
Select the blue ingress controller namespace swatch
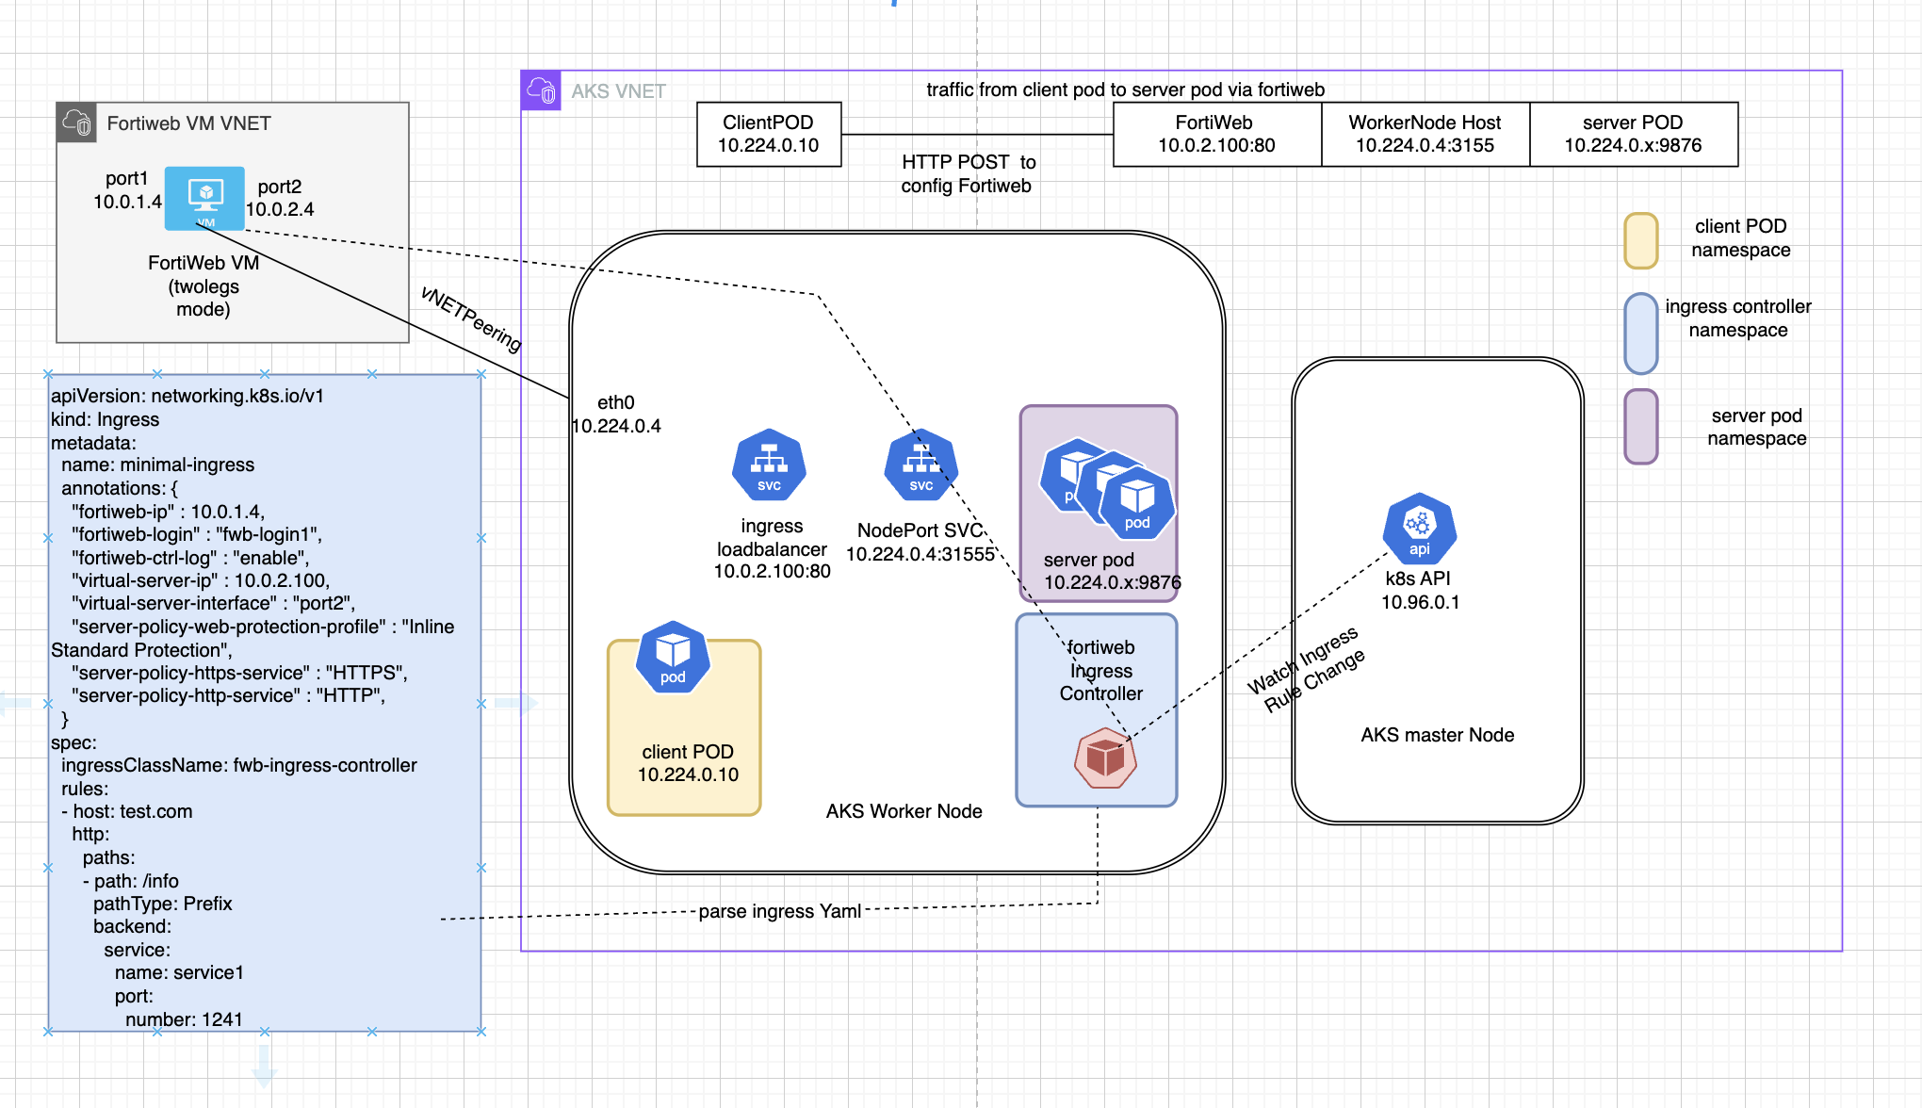(1641, 334)
